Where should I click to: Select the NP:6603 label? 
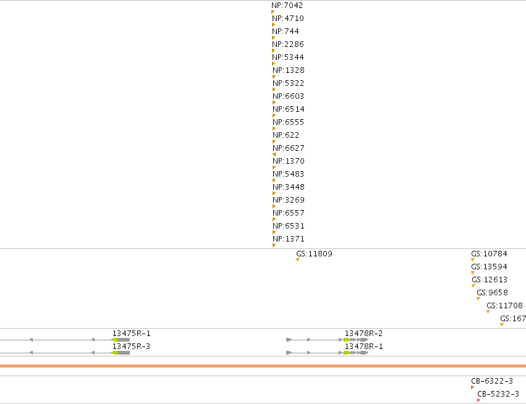[289, 96]
